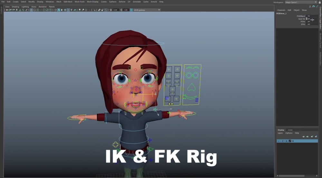Open the Object menu in Channel Box

[296, 10]
